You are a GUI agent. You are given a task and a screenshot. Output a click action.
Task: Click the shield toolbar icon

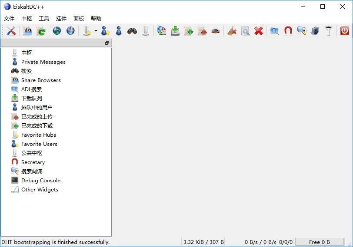click(315, 31)
